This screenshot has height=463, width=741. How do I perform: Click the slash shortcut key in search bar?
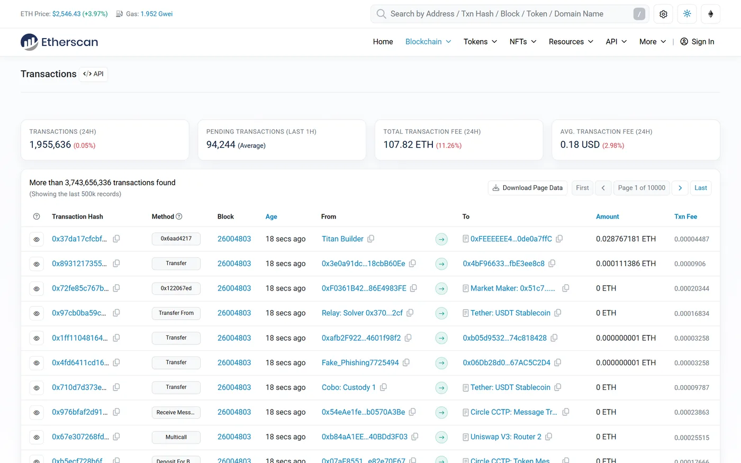pyautogui.click(x=639, y=14)
